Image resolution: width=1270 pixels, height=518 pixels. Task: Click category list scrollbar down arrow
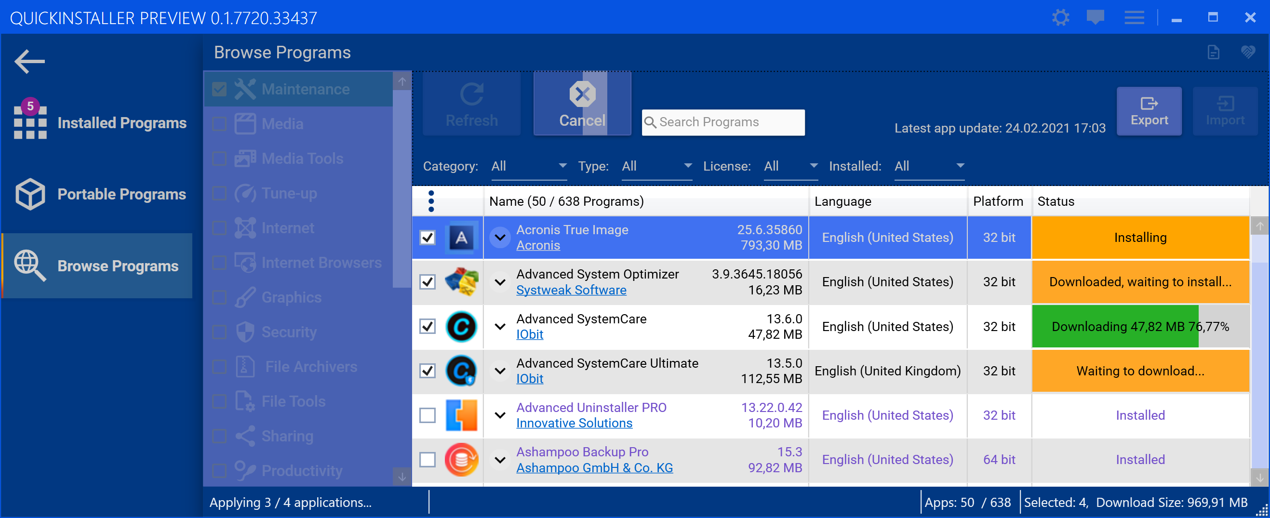point(402,477)
